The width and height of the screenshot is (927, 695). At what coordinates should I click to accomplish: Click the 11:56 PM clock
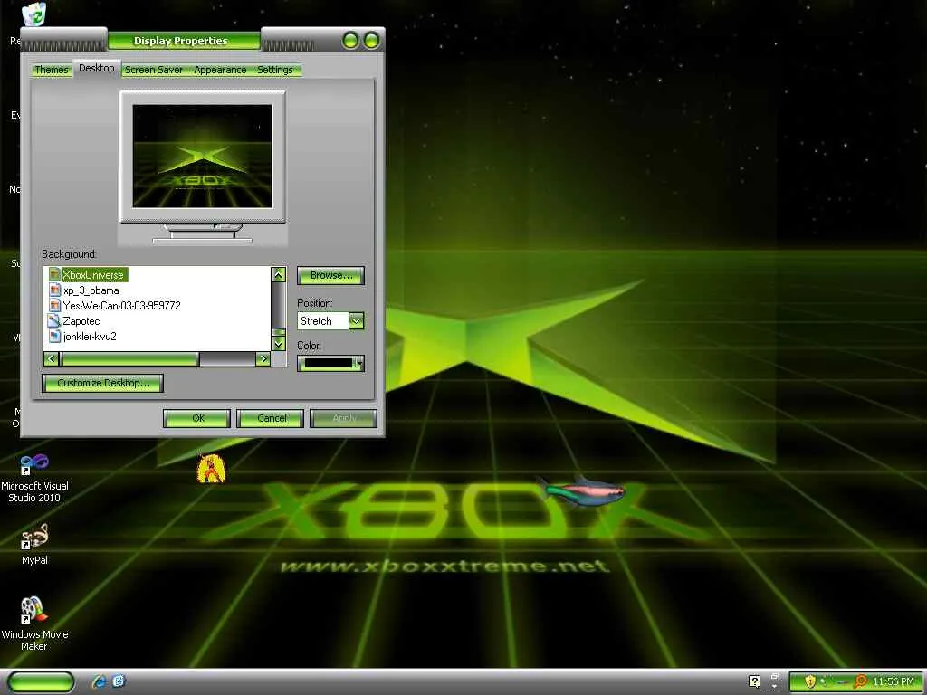[894, 681]
